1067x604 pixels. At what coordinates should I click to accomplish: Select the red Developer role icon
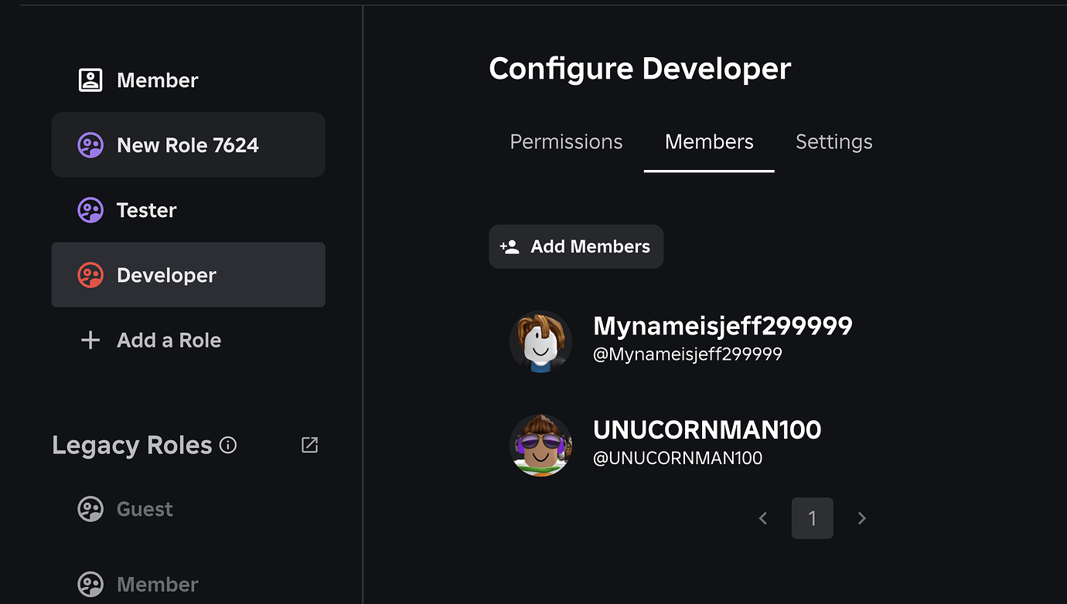(90, 274)
